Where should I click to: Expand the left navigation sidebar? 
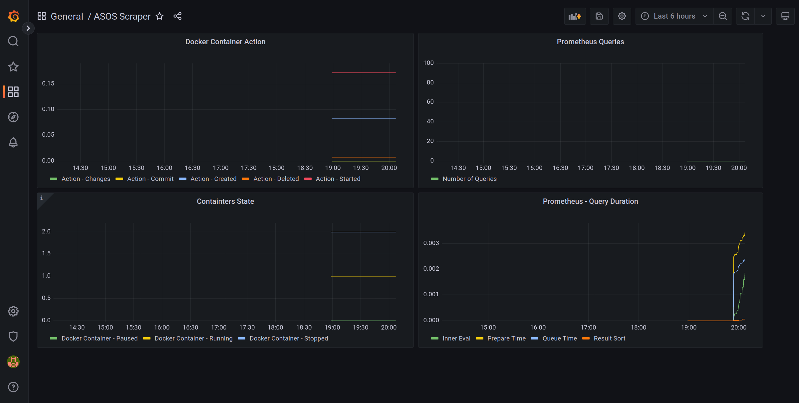28,28
